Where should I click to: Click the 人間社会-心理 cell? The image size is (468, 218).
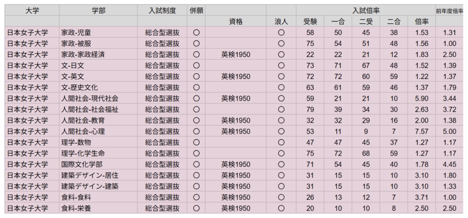pos(98,131)
